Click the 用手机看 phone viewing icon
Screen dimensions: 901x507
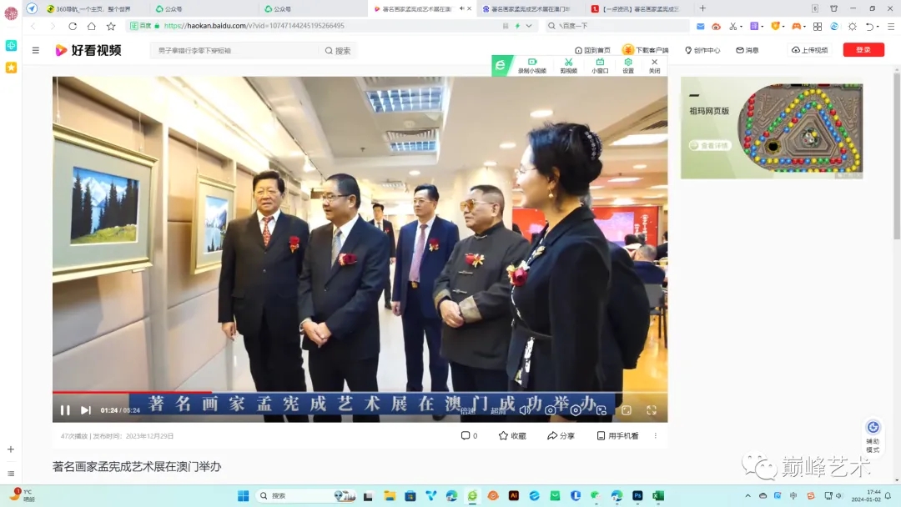pos(602,435)
